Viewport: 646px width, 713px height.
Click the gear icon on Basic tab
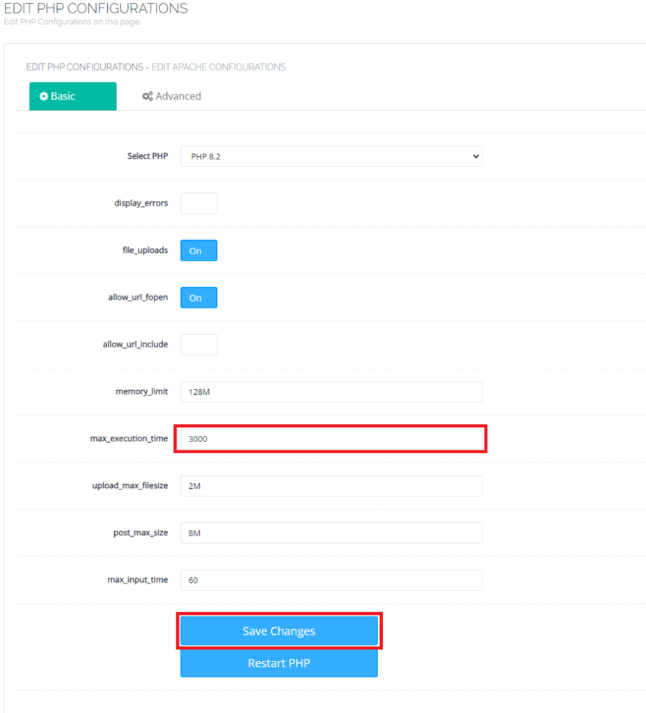click(42, 96)
